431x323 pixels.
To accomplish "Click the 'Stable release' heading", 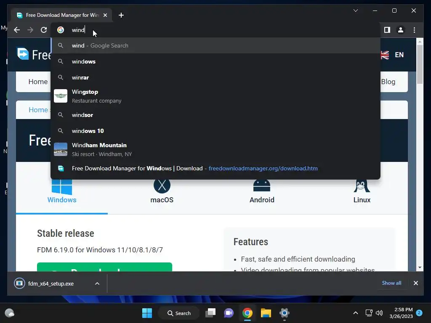I will tap(65, 233).
